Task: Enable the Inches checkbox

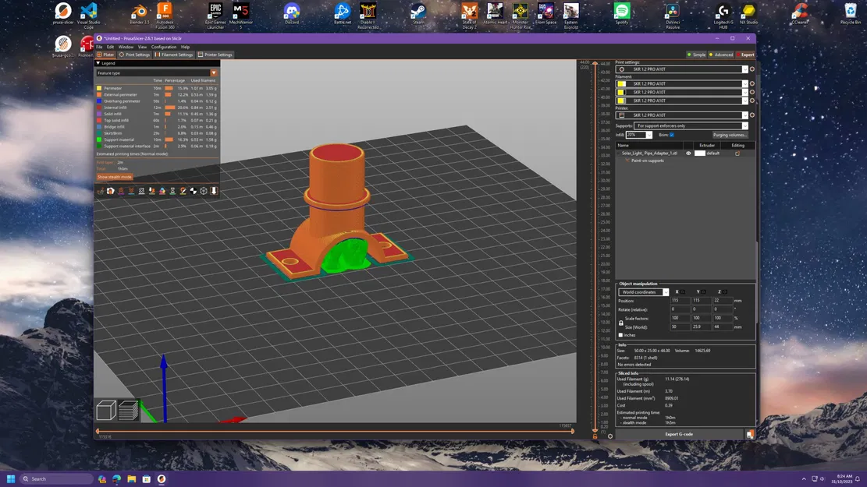Action: tap(621, 335)
